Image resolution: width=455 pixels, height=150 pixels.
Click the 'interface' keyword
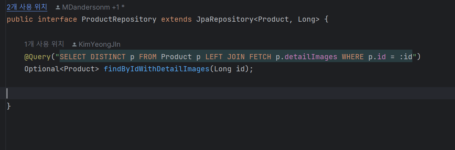[x=57, y=19]
